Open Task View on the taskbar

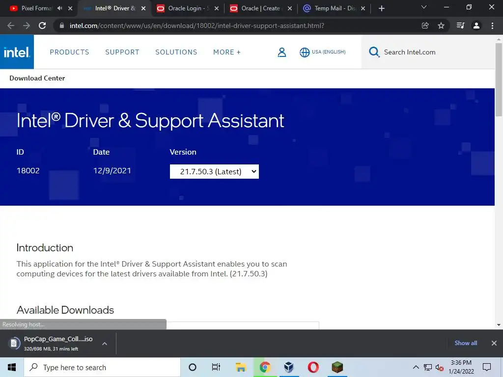(x=216, y=367)
